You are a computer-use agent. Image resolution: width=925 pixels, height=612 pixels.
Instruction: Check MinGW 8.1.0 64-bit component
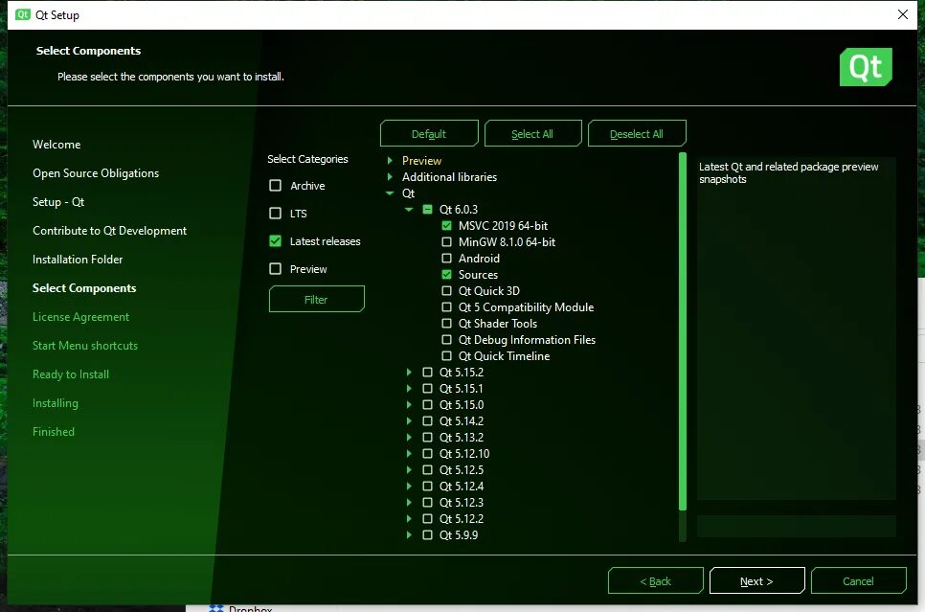(x=446, y=242)
